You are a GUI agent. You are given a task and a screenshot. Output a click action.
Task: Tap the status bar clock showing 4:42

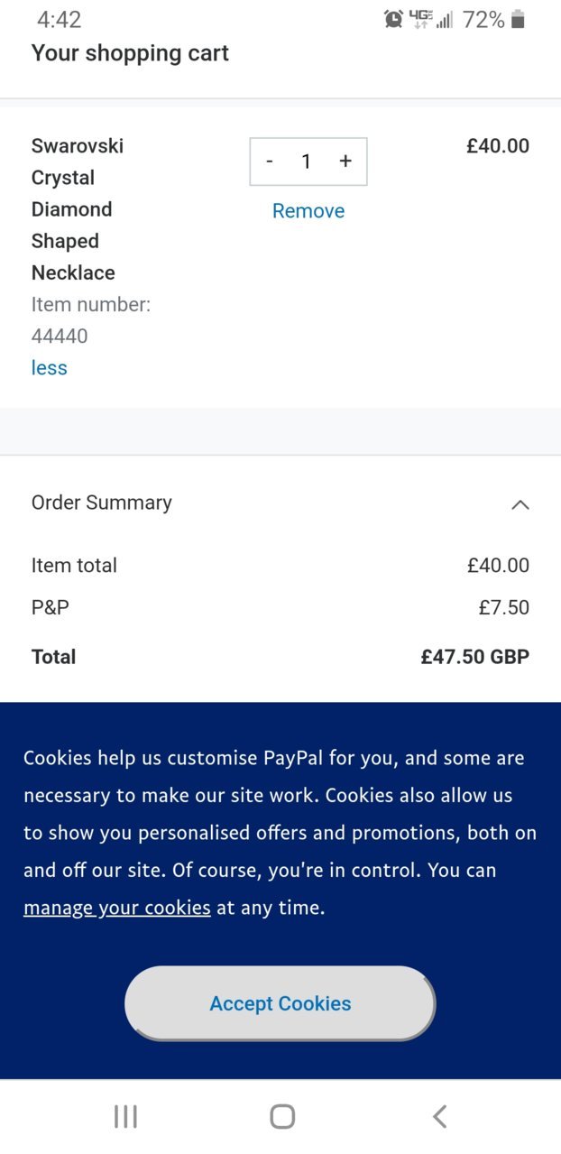(59, 19)
